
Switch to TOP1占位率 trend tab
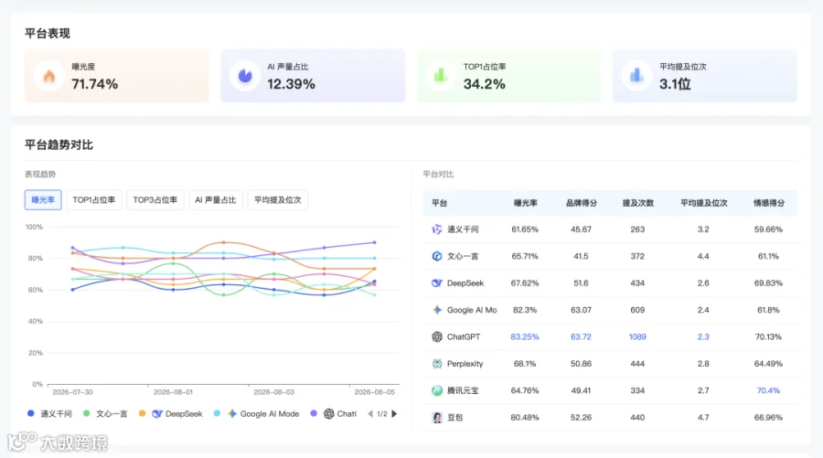(94, 200)
